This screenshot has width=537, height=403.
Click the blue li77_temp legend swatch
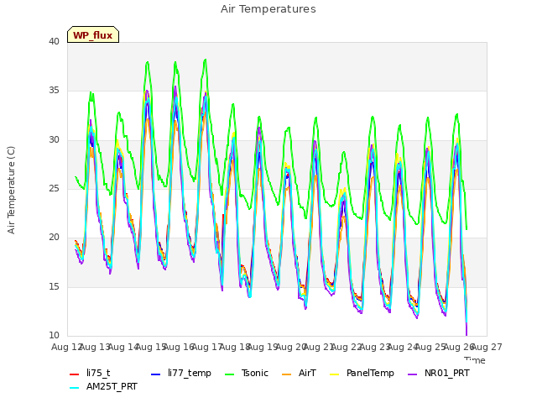point(156,374)
